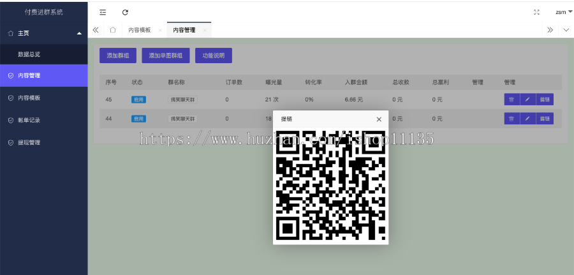Click the 入群金额 column header
574x275 pixels.
pos(356,82)
